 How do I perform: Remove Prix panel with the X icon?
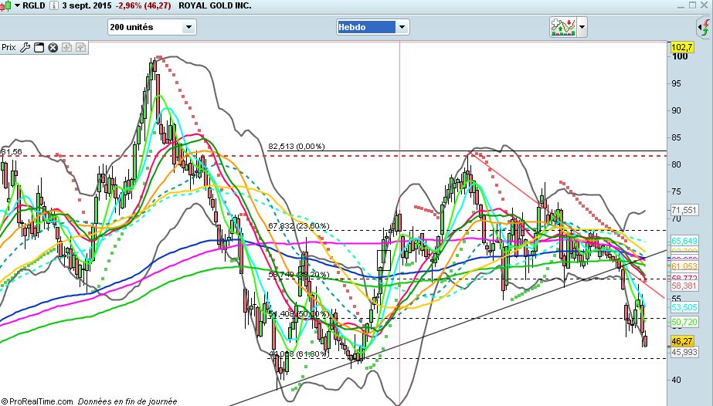click(53, 47)
